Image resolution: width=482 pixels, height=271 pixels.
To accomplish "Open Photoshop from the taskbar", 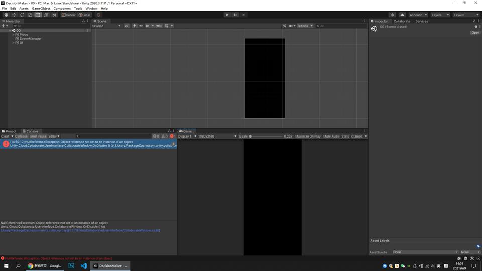I will coord(71,266).
